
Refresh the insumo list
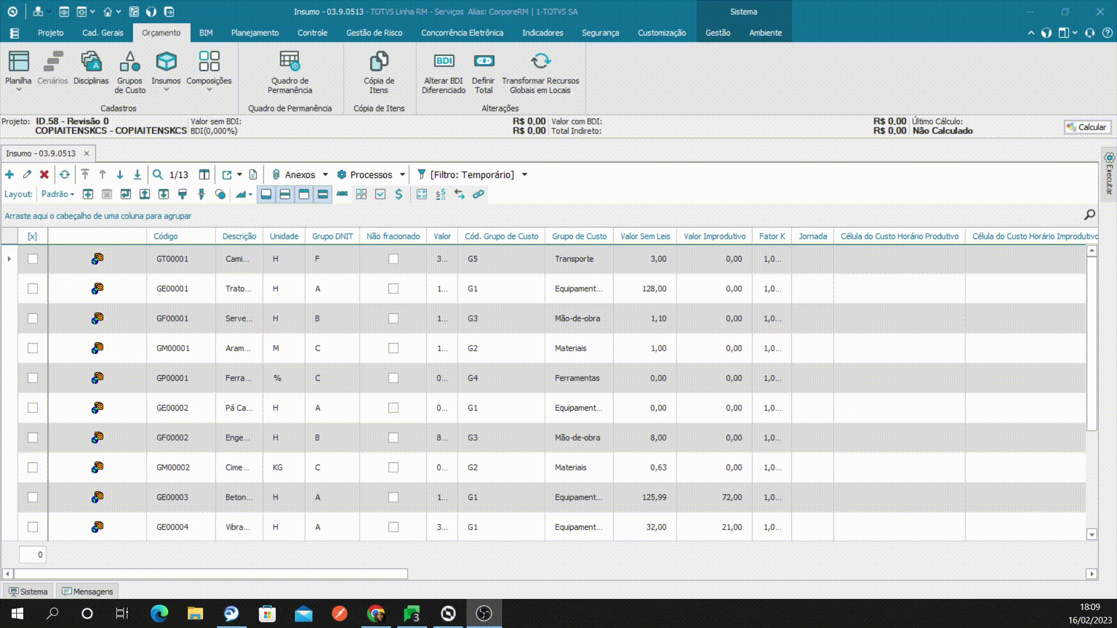65,174
